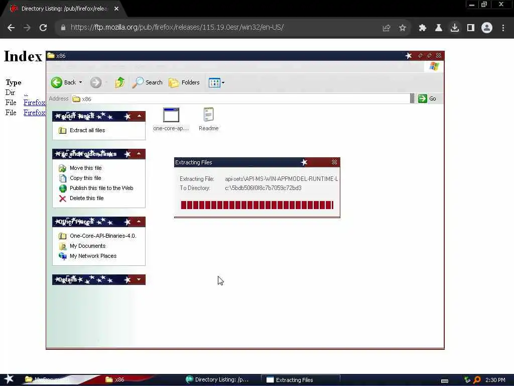Switch to Directory Listing taskbar item
Image resolution: width=514 pixels, height=386 pixels.
(217, 380)
